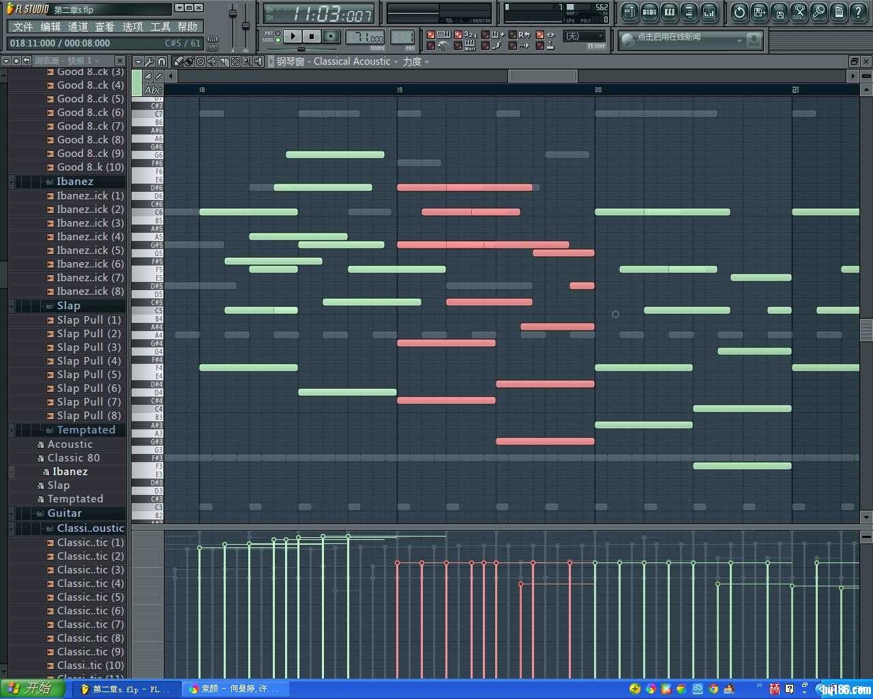Open the 查看 menu
873x699 pixels.
tap(105, 27)
